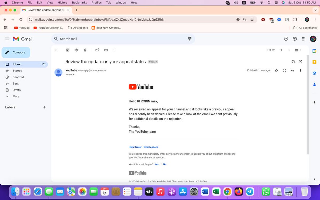Screen dimensions: 320x200
Task: Open Chrome's History menu
Action: pos(63,3)
